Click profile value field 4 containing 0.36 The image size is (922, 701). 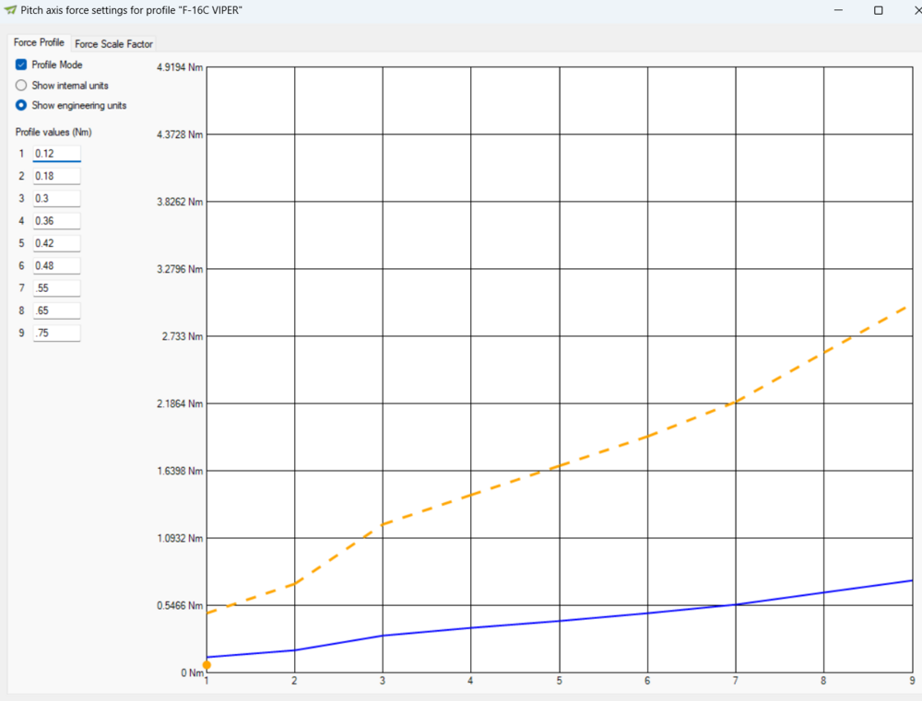point(56,221)
